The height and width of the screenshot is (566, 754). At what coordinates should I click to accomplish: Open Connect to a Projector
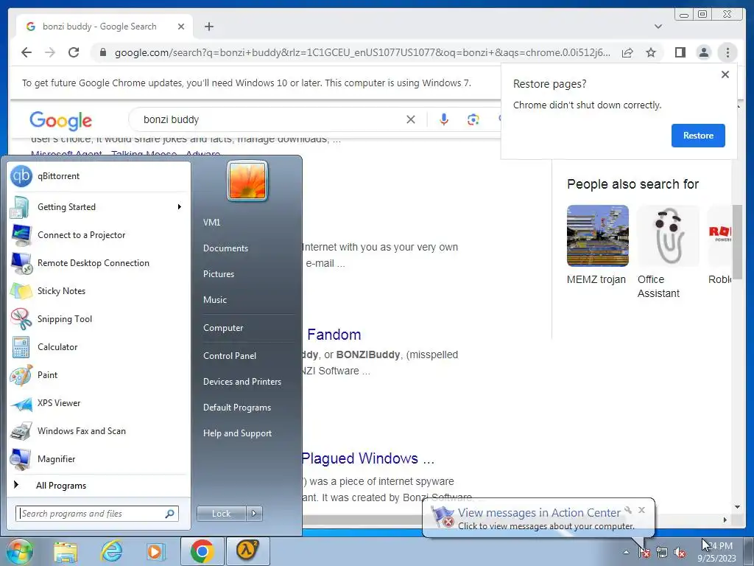[x=98, y=235]
